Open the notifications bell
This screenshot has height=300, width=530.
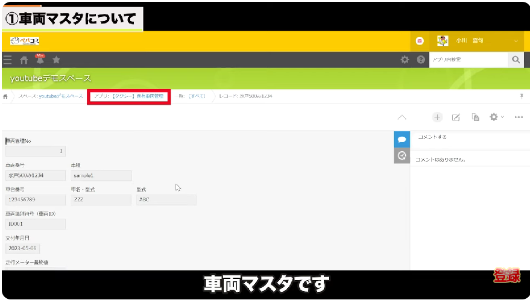tap(40, 60)
